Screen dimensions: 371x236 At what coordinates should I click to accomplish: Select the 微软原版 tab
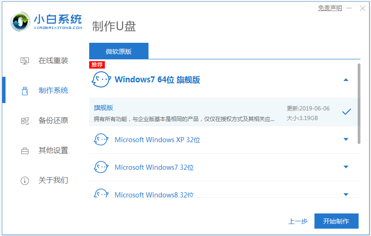[119, 51]
